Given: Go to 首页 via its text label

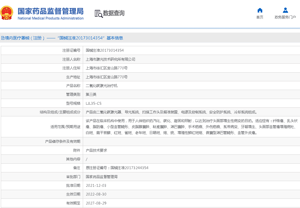Looking at the screenshot, I should (x=260, y=17).
